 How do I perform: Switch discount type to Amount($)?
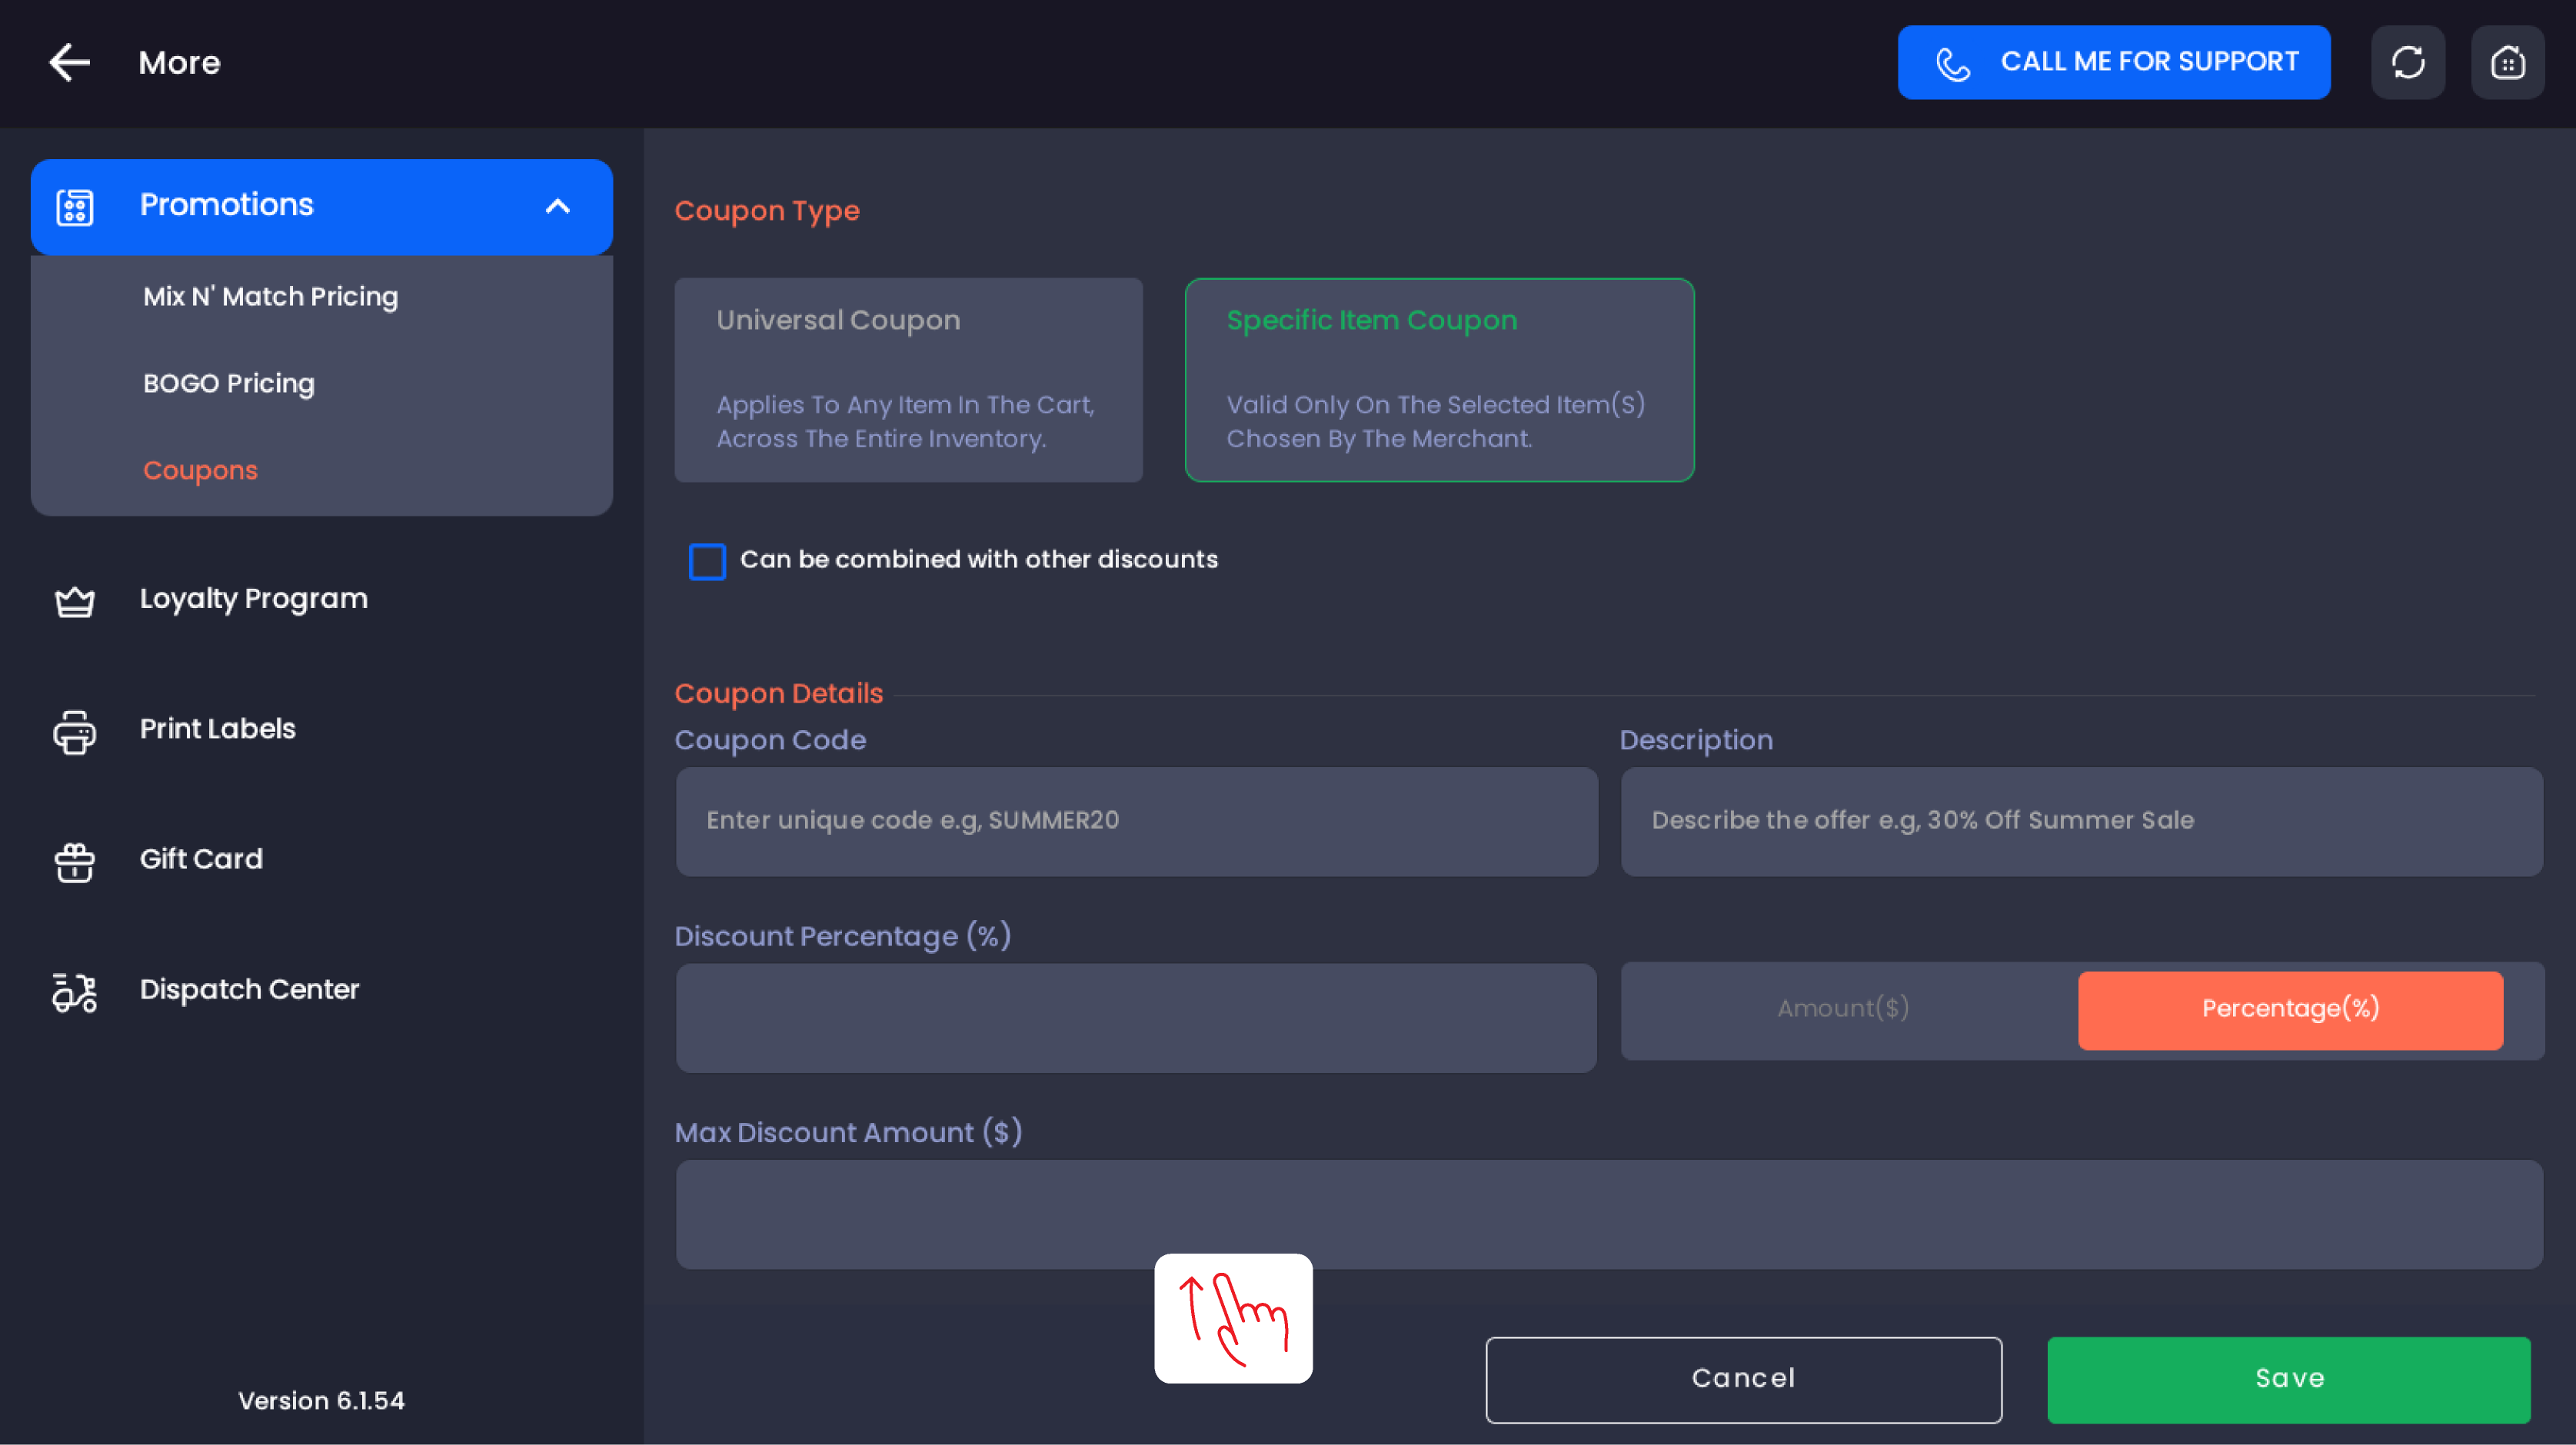(1843, 1008)
